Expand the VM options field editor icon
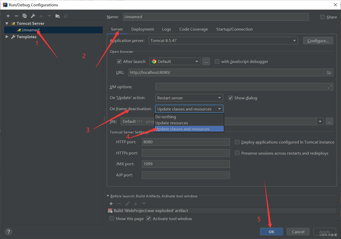 (330, 87)
